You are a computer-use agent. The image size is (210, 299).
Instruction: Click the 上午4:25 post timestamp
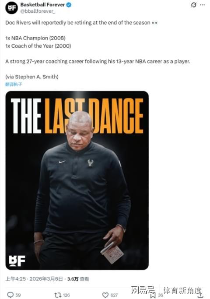[15, 279]
